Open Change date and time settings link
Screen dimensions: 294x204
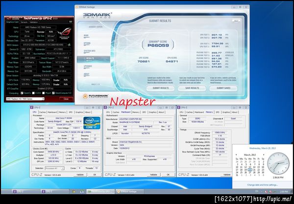(263, 185)
